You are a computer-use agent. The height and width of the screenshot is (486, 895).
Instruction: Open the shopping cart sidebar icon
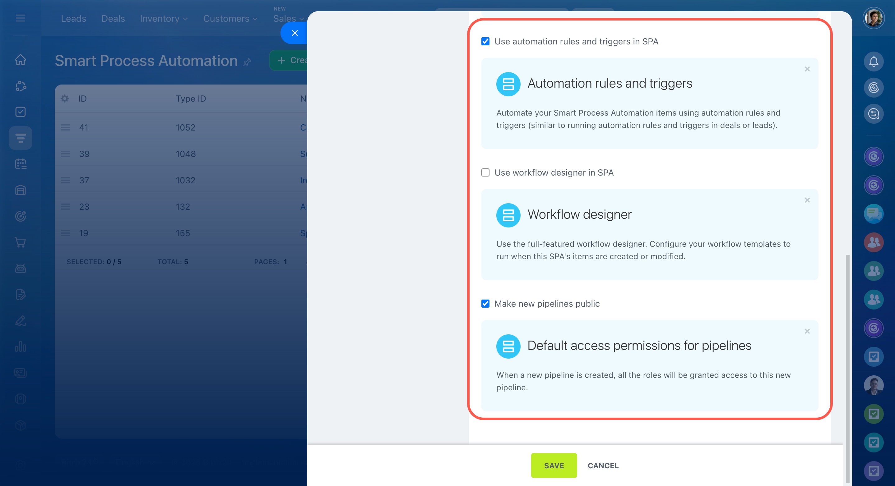tap(21, 242)
